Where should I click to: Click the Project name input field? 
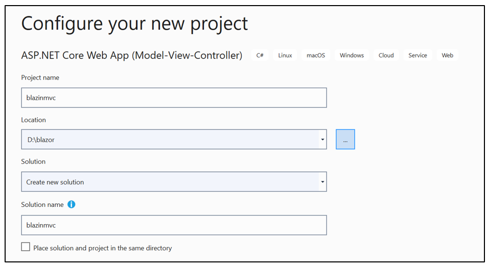click(174, 98)
